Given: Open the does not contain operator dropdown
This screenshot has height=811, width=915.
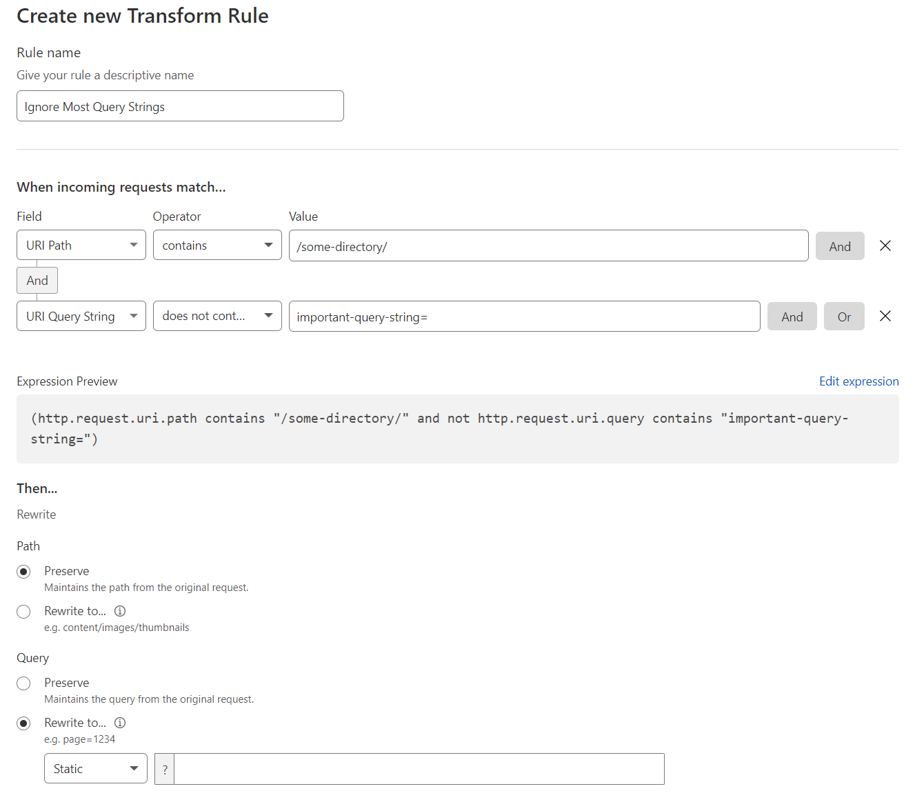Looking at the screenshot, I should [x=217, y=316].
